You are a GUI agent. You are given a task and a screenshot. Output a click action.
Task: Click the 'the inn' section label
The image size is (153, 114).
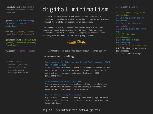coord(9,32)
